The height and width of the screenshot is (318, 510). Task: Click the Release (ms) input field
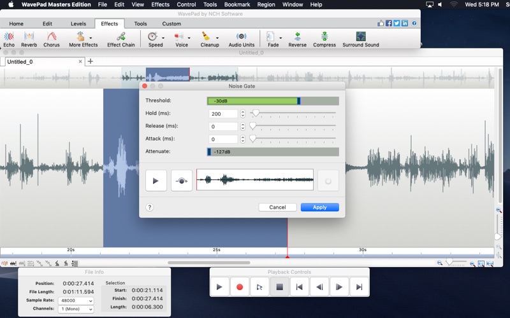tap(223, 127)
